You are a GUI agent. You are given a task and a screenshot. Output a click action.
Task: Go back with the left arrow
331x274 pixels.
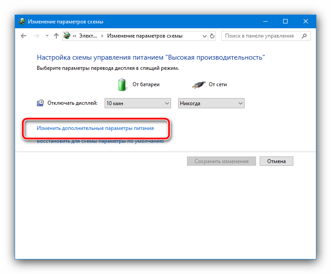coord(23,36)
